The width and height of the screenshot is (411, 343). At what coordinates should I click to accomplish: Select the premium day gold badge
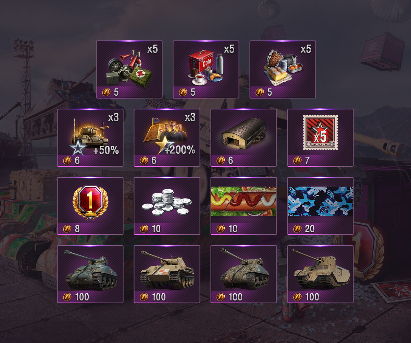pos(90,206)
